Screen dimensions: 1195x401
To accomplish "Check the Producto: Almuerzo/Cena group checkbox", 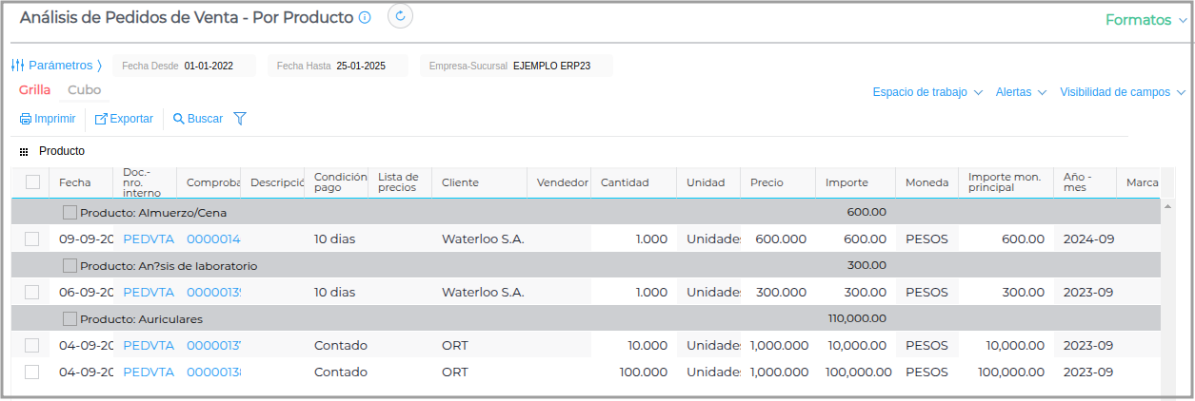I will coord(70,212).
